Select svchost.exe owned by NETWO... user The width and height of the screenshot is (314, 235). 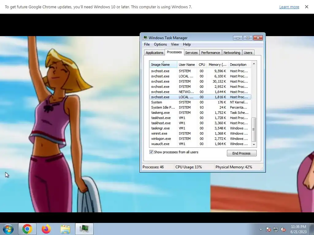coord(200,92)
